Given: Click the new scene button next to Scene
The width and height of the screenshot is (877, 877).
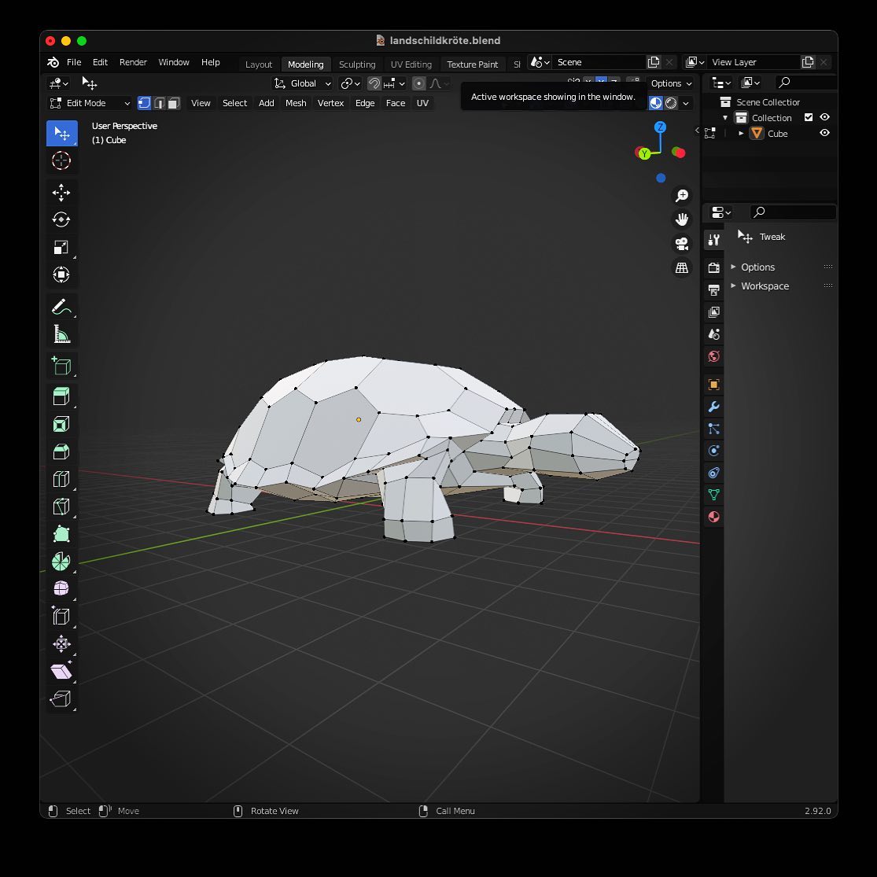Looking at the screenshot, I should 654,62.
